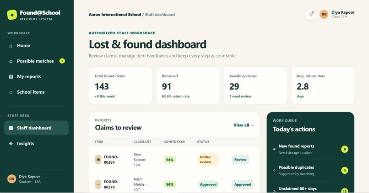Open Home in the sidebar

(x=37, y=46)
